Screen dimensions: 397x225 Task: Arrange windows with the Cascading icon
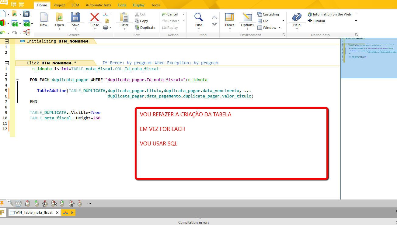click(x=268, y=14)
